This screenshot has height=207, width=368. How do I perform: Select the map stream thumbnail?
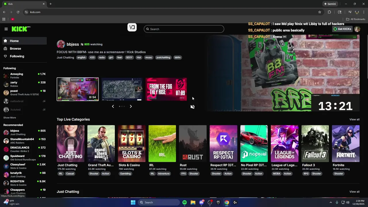pos(122,89)
